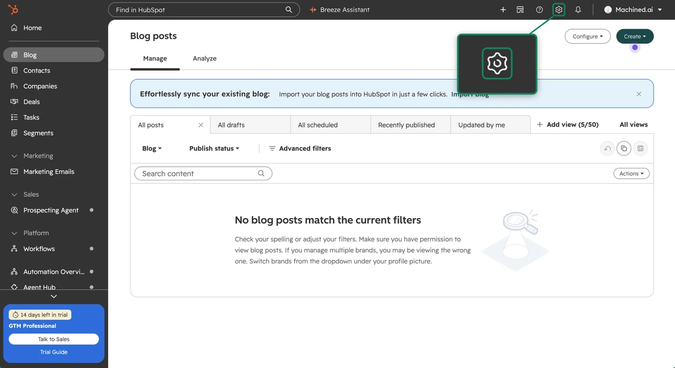Click the magnifier icon in Search content
This screenshot has width=675, height=368.
pyautogui.click(x=261, y=174)
